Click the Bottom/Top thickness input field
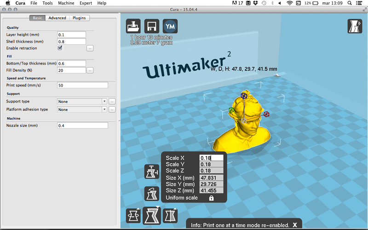The width and height of the screenshot is (368, 230). pyautogui.click(x=72, y=63)
